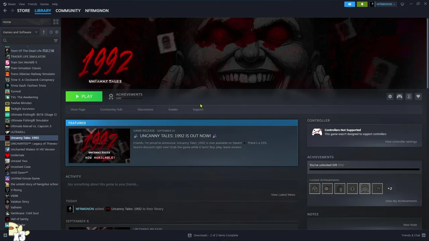429x241 pixels.
Task: Toggle the library grid view icon
Action: click(x=56, y=22)
